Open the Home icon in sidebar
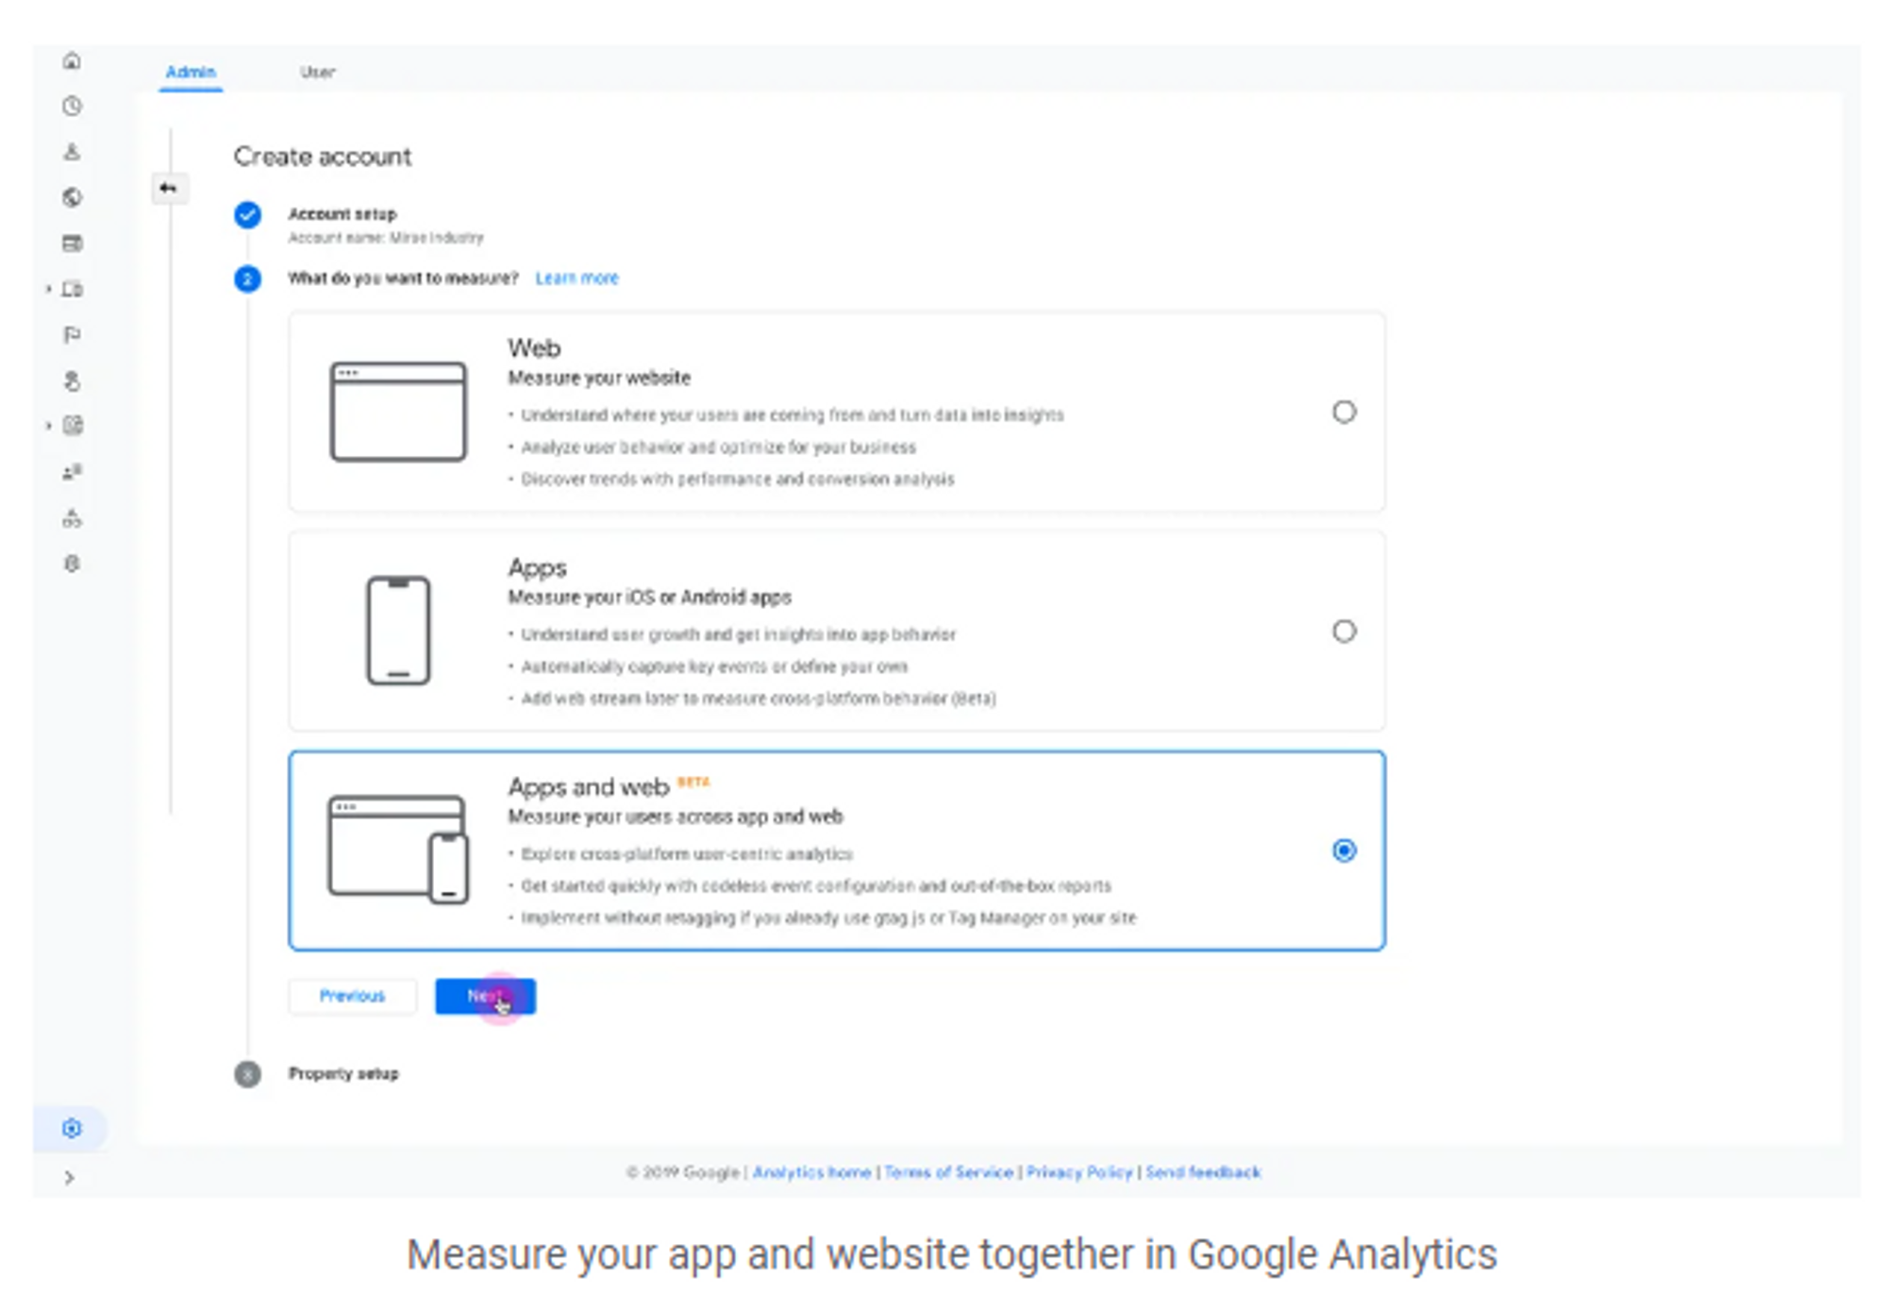 [72, 61]
